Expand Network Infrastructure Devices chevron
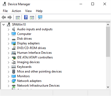 tap(8, 86)
